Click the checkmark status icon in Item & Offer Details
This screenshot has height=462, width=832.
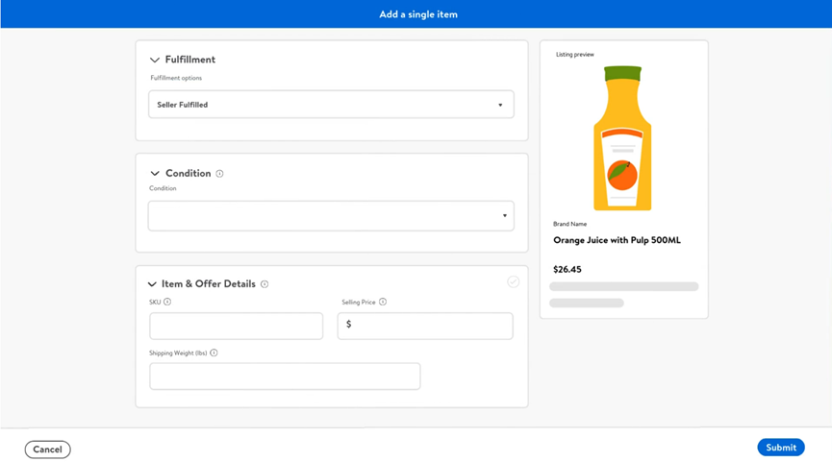click(x=513, y=281)
